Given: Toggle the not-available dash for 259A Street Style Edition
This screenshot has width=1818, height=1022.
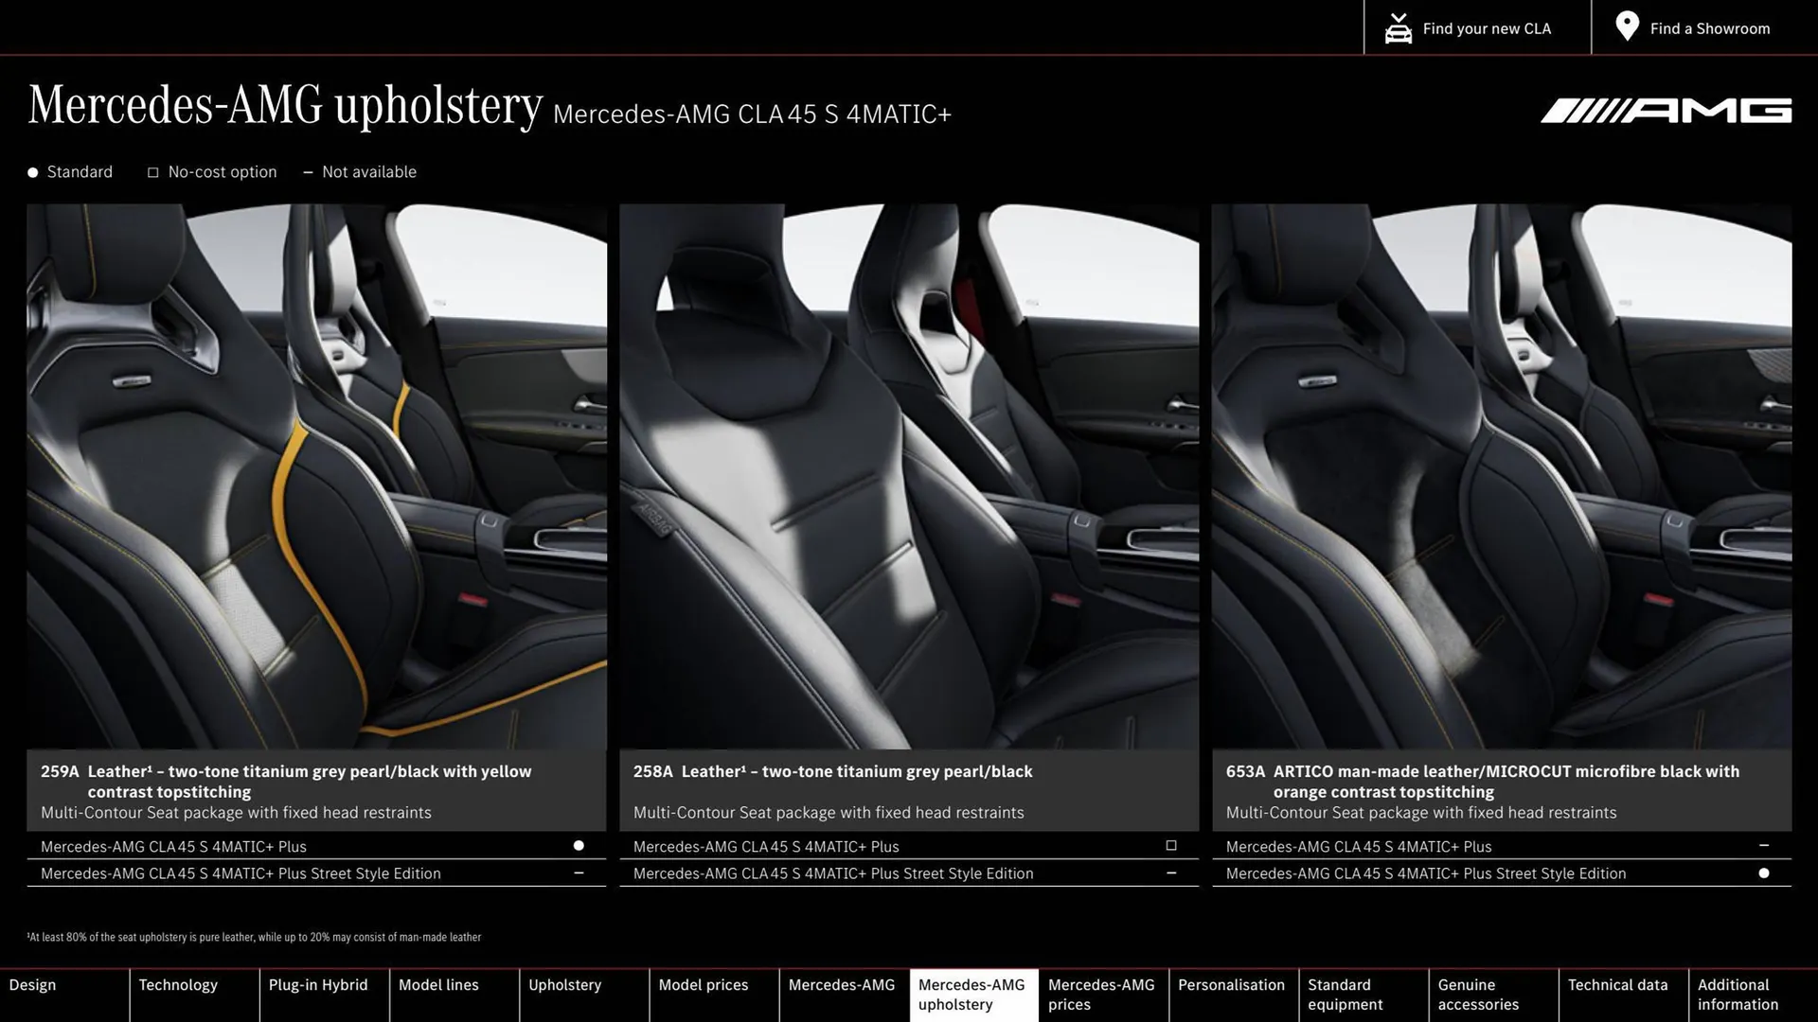Looking at the screenshot, I should [x=579, y=872].
